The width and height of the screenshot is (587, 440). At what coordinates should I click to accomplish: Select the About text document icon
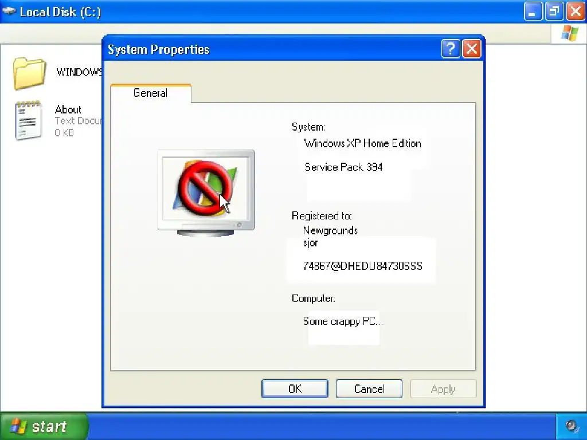(28, 120)
